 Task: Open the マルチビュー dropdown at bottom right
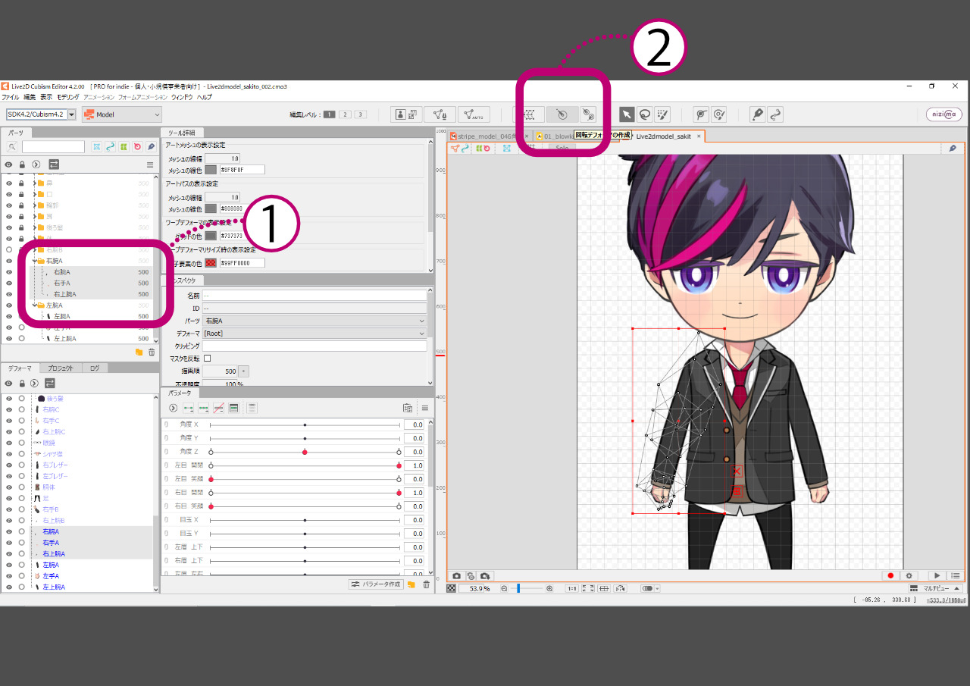935,588
